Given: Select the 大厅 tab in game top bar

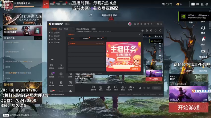Looking at the screenshot, I should pyautogui.click(x=46, y=4).
